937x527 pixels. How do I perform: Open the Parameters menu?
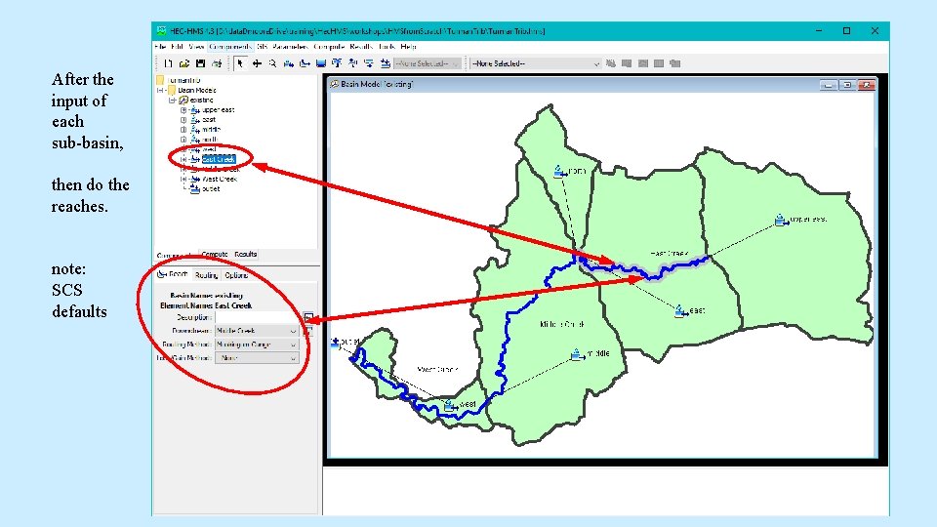pyautogui.click(x=290, y=47)
